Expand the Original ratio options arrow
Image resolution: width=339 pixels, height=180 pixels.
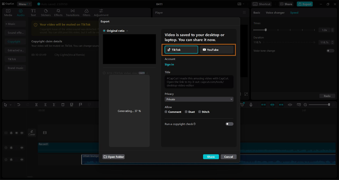coord(127,31)
